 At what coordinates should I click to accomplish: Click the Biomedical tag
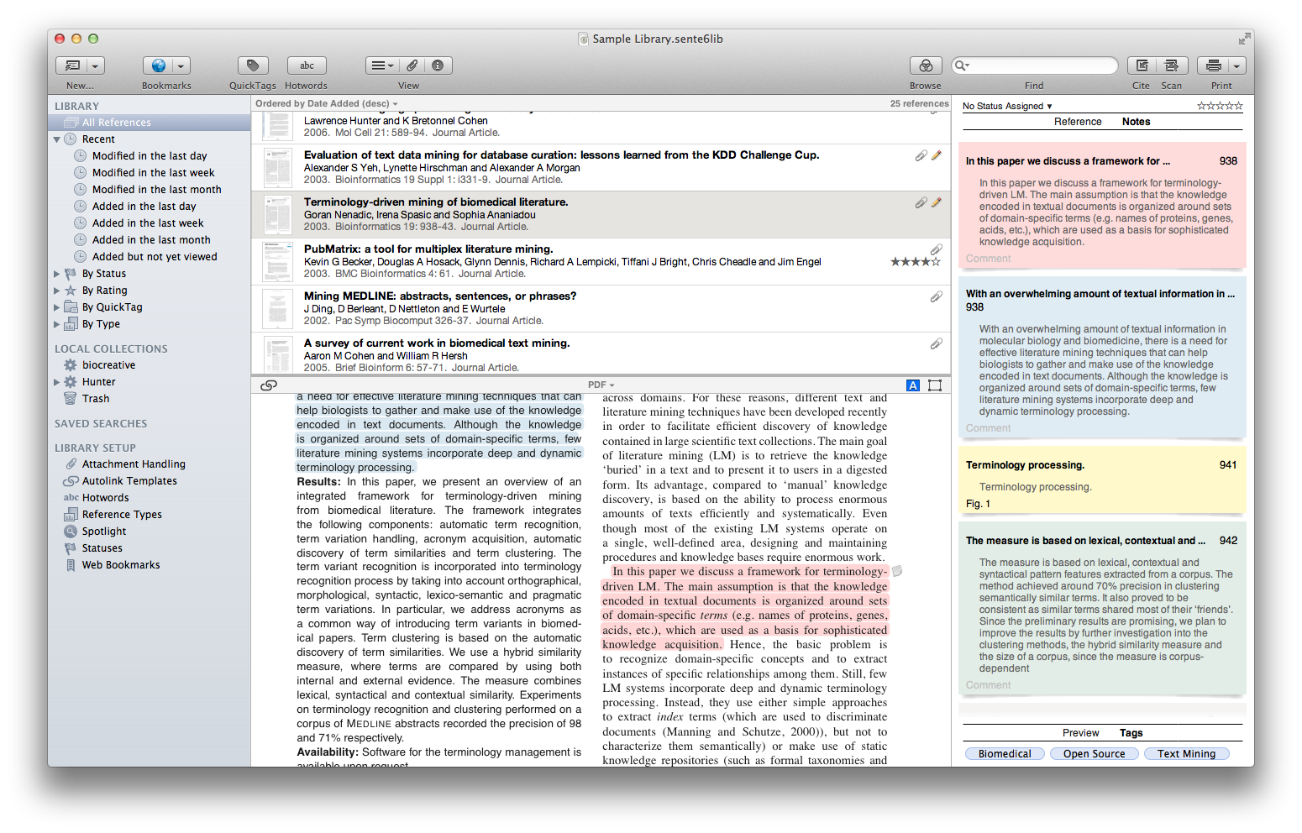click(x=1005, y=754)
